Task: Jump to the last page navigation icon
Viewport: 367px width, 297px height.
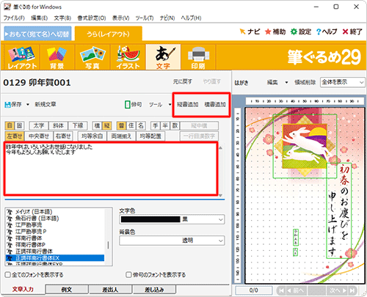Action: (352, 290)
